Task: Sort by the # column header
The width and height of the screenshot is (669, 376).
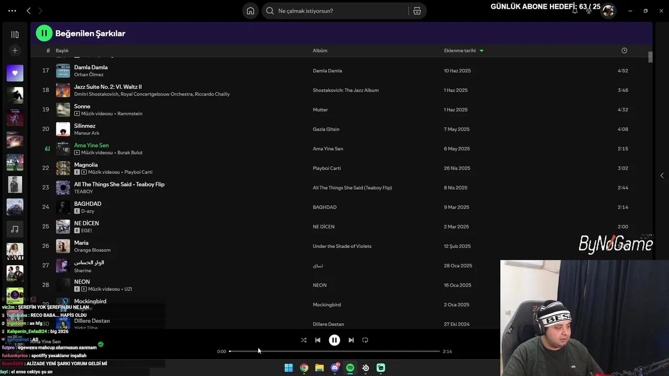Action: [48, 51]
